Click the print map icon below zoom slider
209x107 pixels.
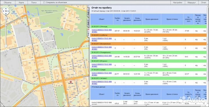point(6,50)
